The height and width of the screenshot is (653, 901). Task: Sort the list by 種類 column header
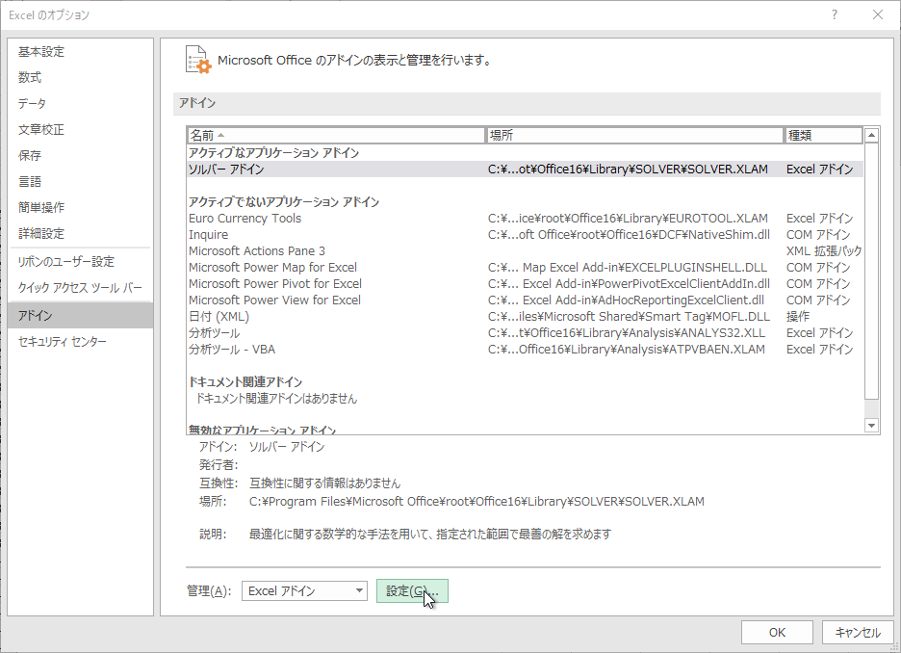[823, 135]
